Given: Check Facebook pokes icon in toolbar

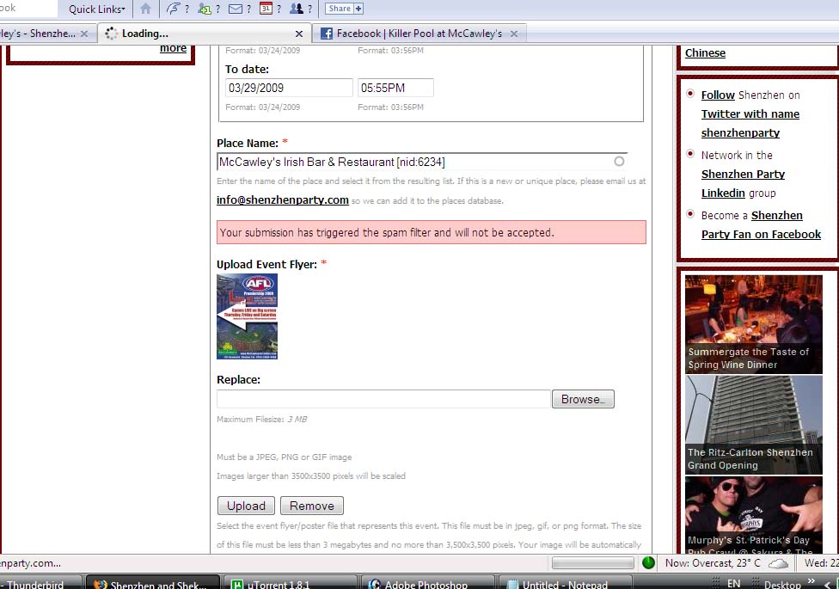Looking at the screenshot, I should pos(174,9).
